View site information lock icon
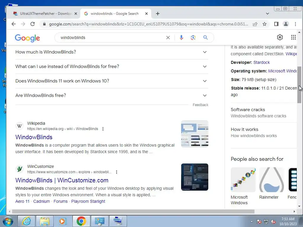This screenshot has height=227, width=303. coord(44,24)
